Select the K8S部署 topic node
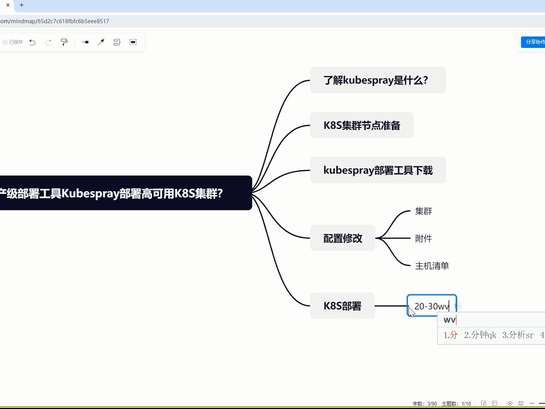The height and width of the screenshot is (409, 545). click(x=342, y=306)
